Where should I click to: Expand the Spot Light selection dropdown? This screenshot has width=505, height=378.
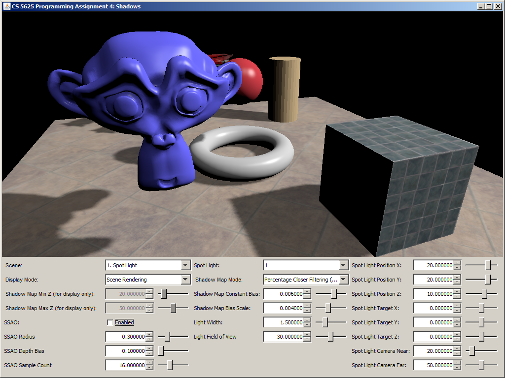(343, 265)
